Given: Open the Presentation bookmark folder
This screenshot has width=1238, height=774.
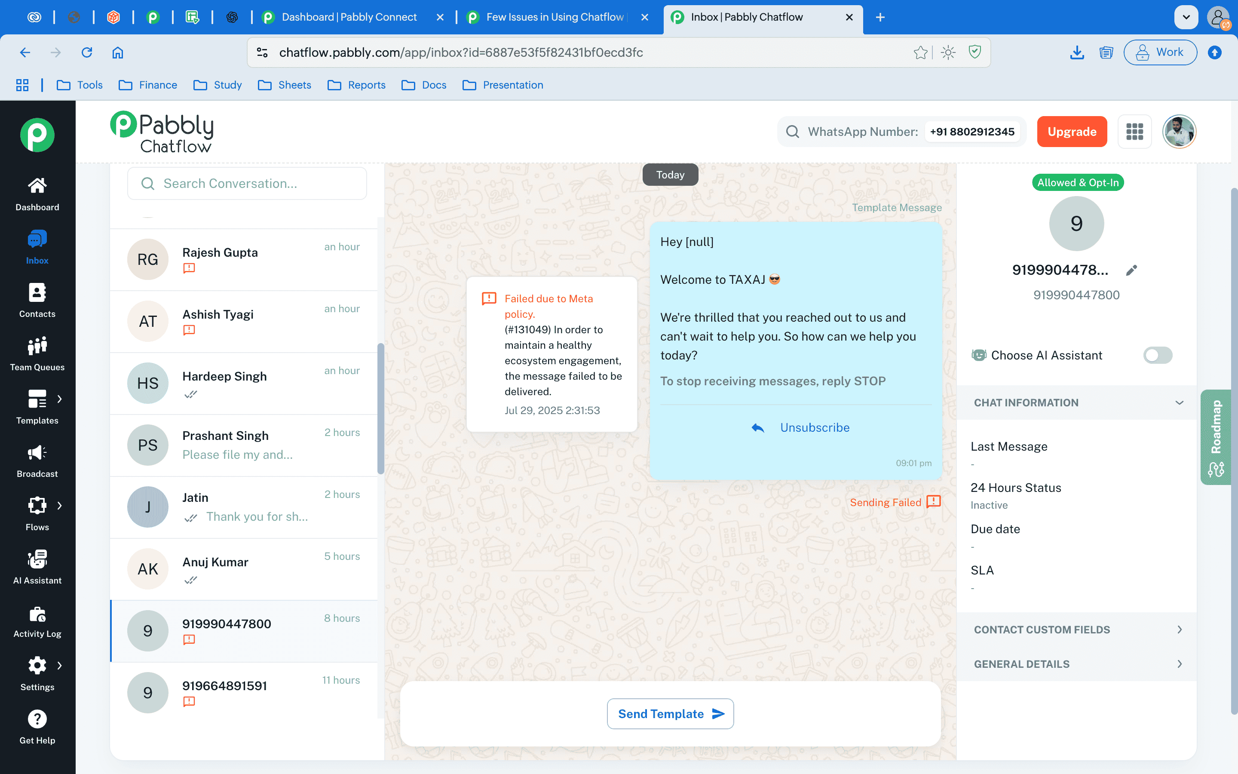Looking at the screenshot, I should pos(503,85).
